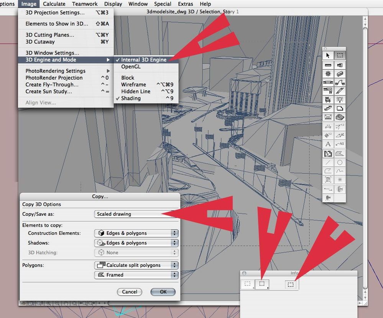The width and height of the screenshot is (383, 318).
Task: Select the Camera tool in the toolbox
Action: tap(328, 198)
